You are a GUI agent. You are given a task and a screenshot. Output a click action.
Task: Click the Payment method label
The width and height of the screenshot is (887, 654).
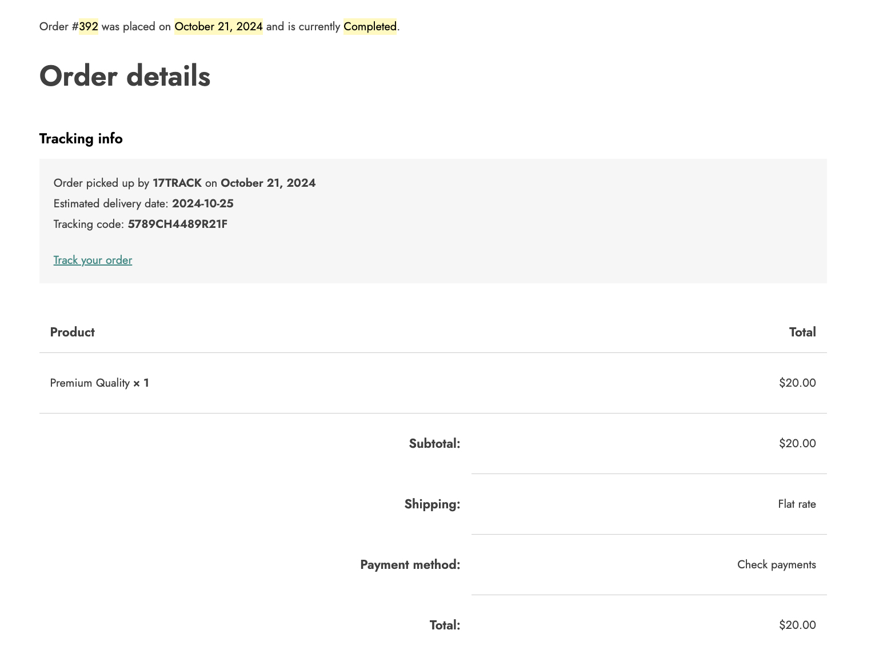point(410,565)
